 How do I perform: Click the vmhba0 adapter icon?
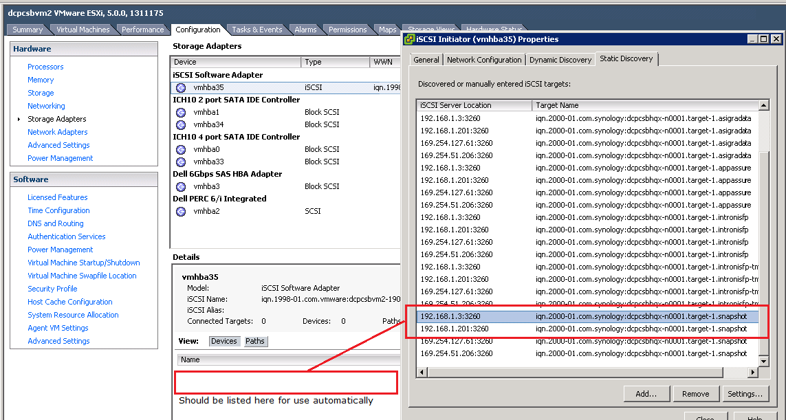pyautogui.click(x=181, y=149)
